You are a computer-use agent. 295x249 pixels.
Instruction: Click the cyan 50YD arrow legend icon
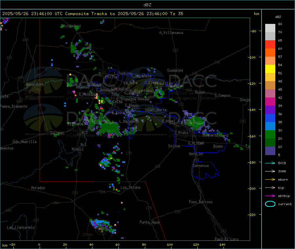coord(270,163)
